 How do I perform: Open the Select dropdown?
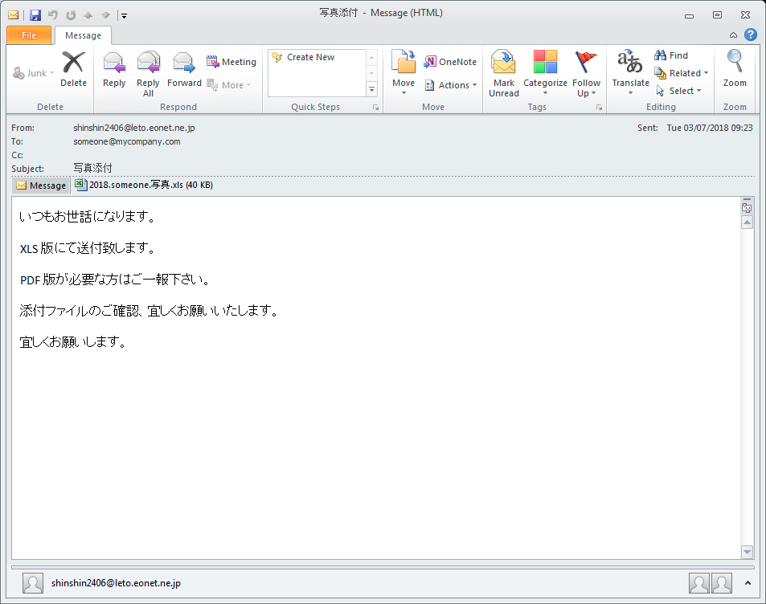coord(679,91)
